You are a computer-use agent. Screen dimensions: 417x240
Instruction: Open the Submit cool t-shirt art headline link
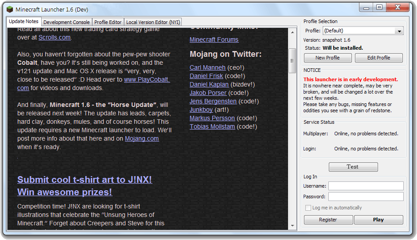pos(85,186)
